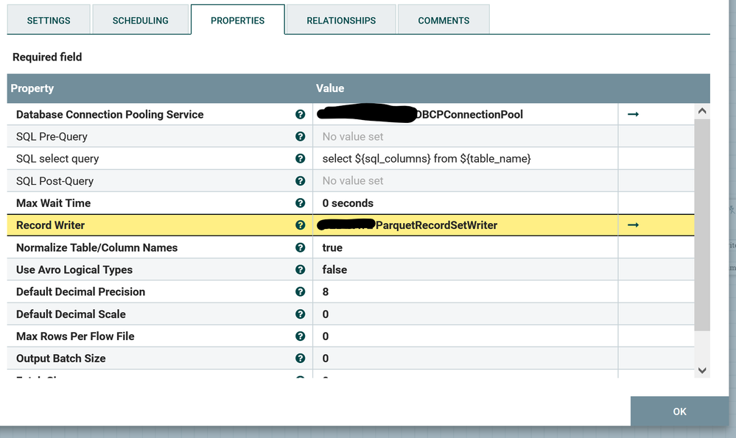Show Default Decimal Precision help icon

(x=301, y=292)
